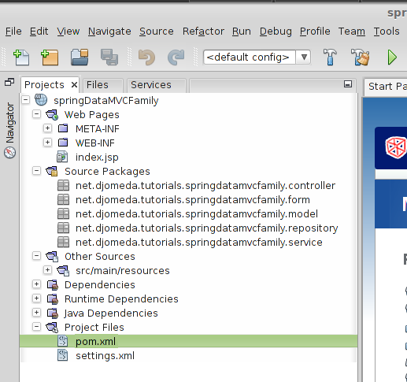Click the springDataMVCFamily globe project icon
This screenshot has height=382, width=407.
point(41,100)
